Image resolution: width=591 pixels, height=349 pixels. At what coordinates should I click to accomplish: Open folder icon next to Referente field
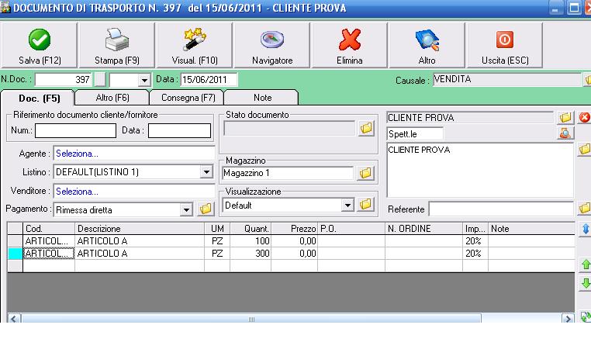point(585,208)
